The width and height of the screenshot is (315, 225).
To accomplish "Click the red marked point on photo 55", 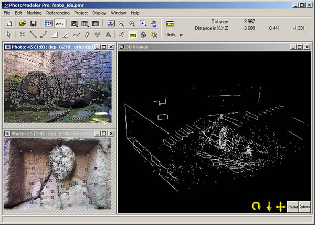I will point(96,168).
